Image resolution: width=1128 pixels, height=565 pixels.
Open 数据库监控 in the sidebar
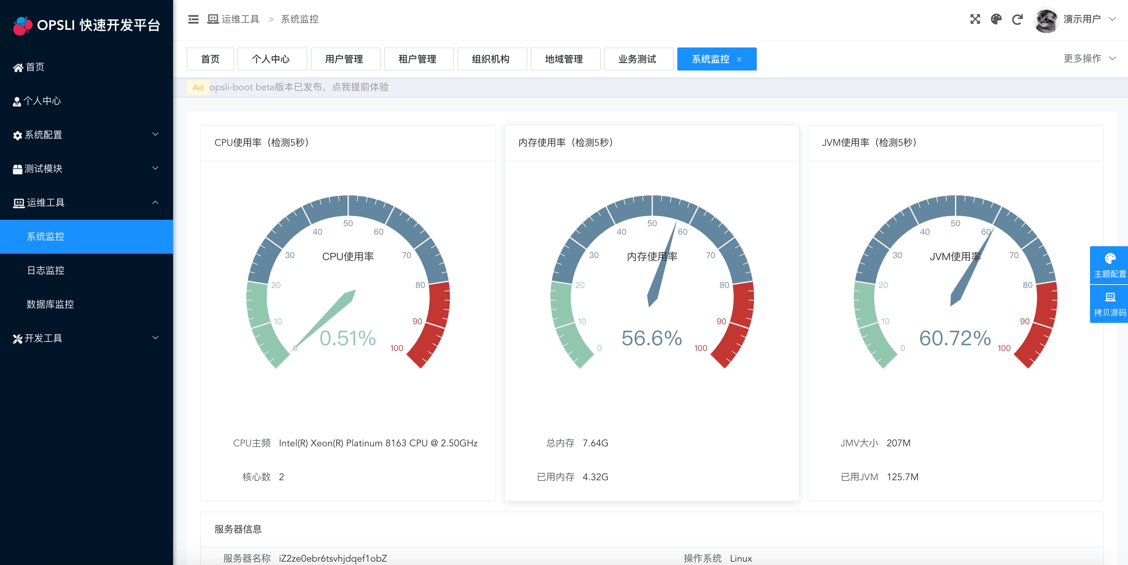[x=50, y=304]
